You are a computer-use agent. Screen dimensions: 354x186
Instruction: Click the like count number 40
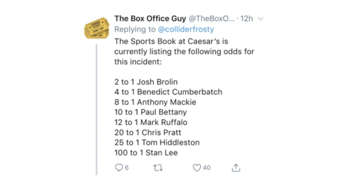[206, 168]
